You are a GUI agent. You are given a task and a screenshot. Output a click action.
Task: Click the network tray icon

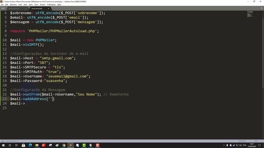(237, 145)
